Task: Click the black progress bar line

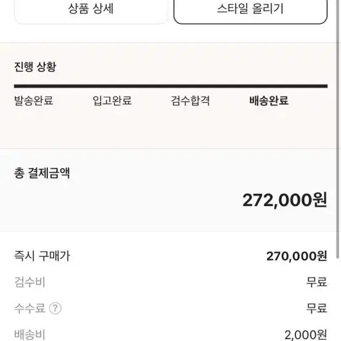Action: pyautogui.click(x=170, y=86)
